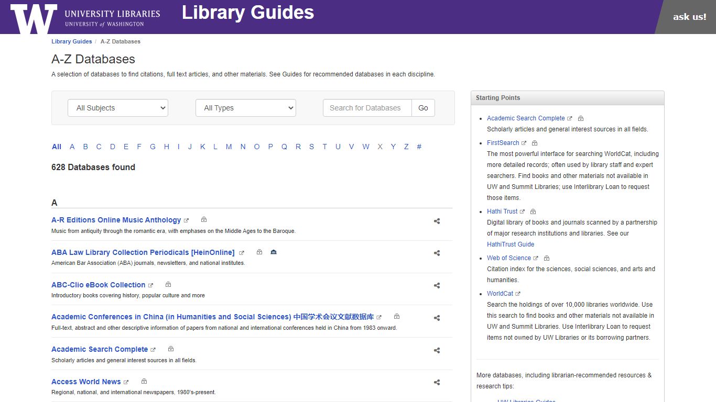716x402 pixels.
Task: Filter databases by the # symbol
Action: [419, 147]
